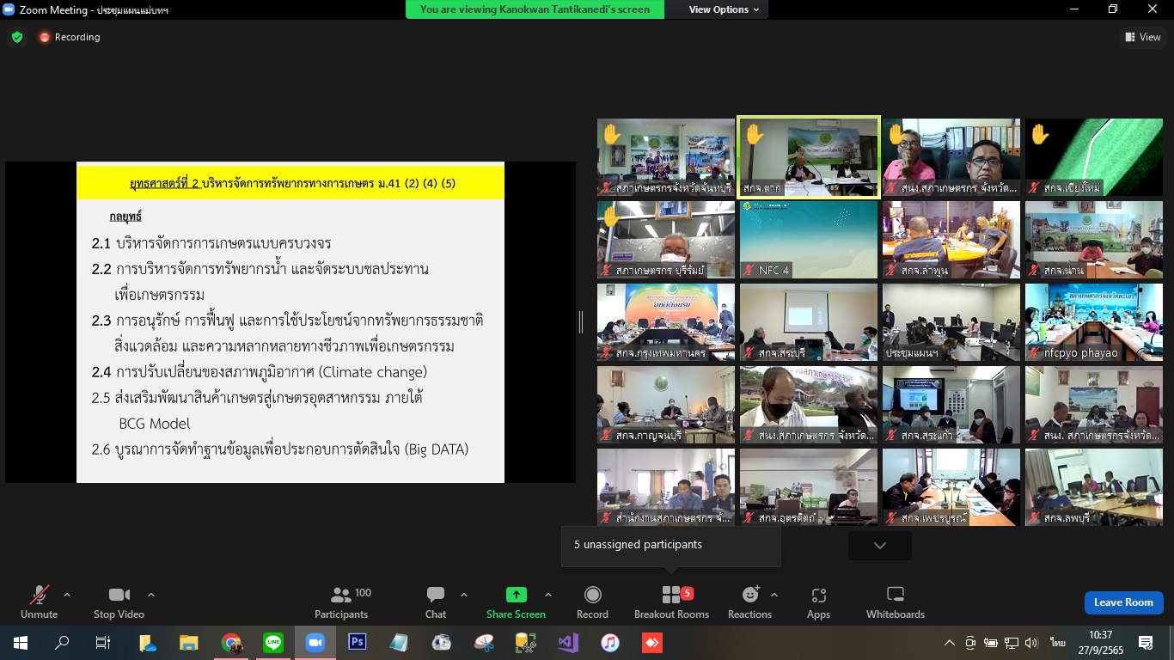Open the View Options dropdown
Screen dimensions: 1174x660
(725, 9)
